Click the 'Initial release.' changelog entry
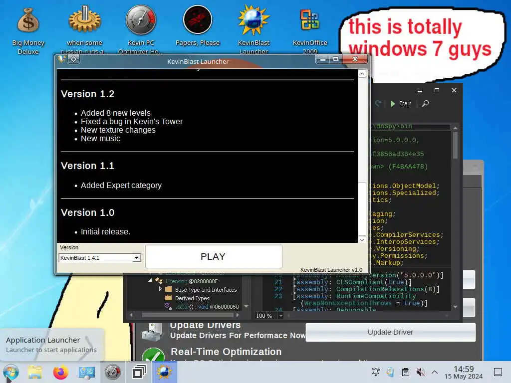The width and height of the screenshot is (511, 383). point(106,231)
